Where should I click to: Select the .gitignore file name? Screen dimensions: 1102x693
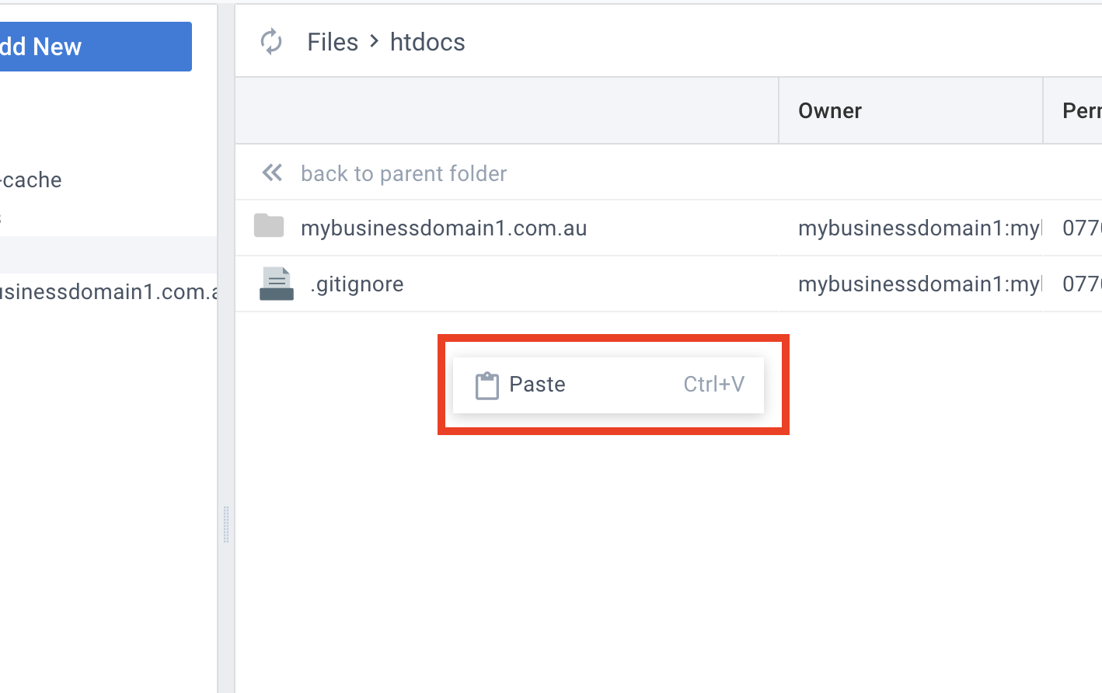click(x=357, y=284)
